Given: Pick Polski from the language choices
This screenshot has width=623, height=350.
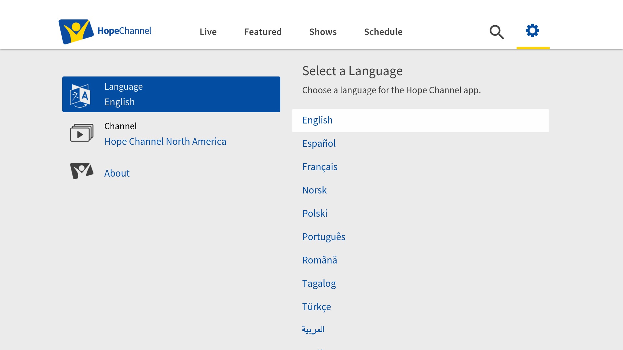Looking at the screenshot, I should point(314,213).
